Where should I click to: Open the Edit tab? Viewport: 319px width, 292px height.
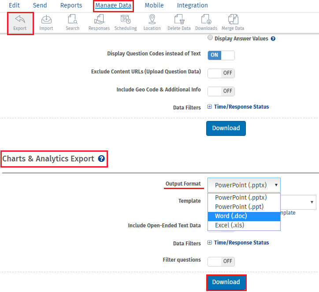(x=14, y=5)
